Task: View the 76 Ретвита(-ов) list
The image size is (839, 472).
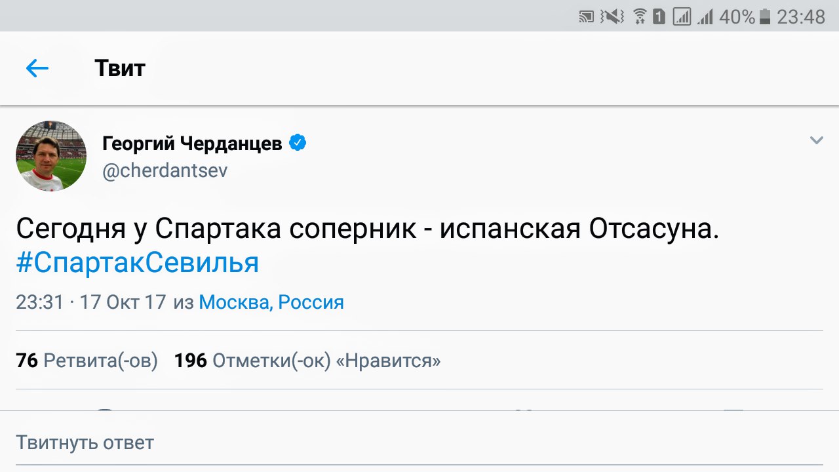Action: (87, 361)
